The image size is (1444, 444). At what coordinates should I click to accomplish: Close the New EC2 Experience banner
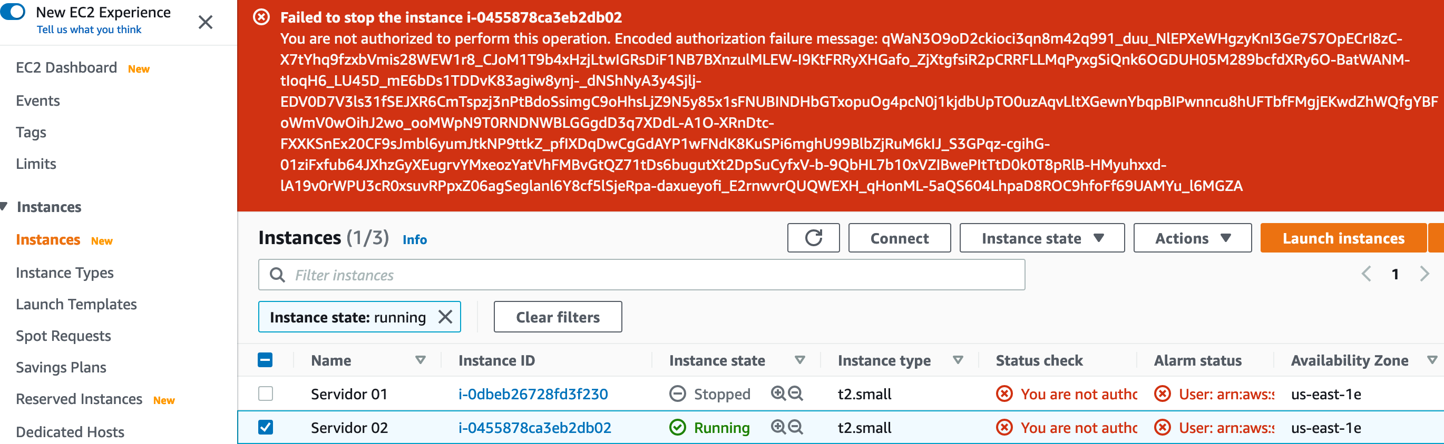pyautogui.click(x=206, y=23)
